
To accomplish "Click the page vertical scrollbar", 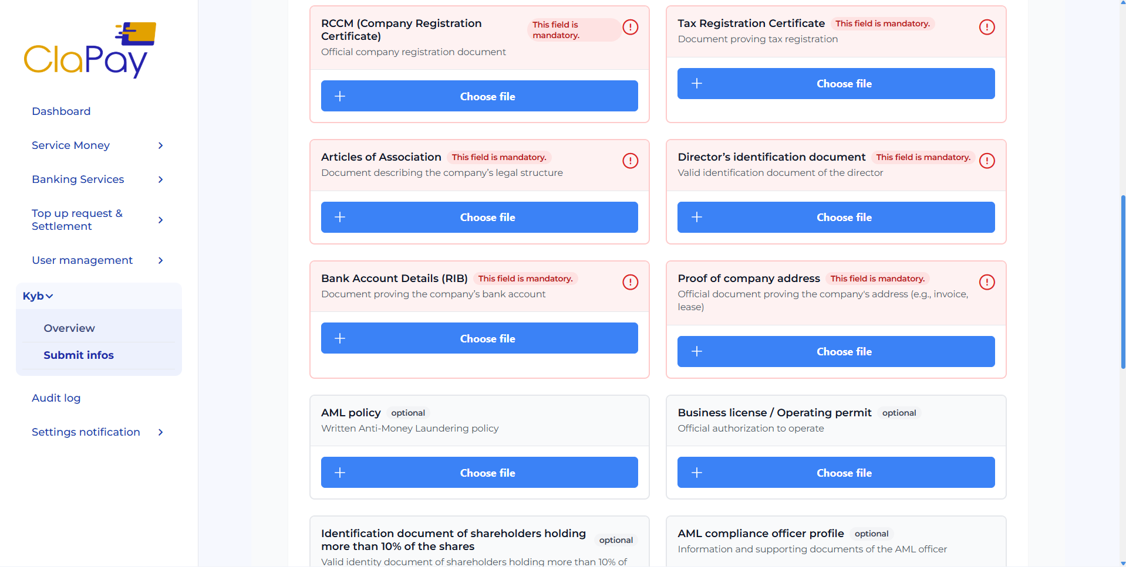I will click(x=1122, y=281).
